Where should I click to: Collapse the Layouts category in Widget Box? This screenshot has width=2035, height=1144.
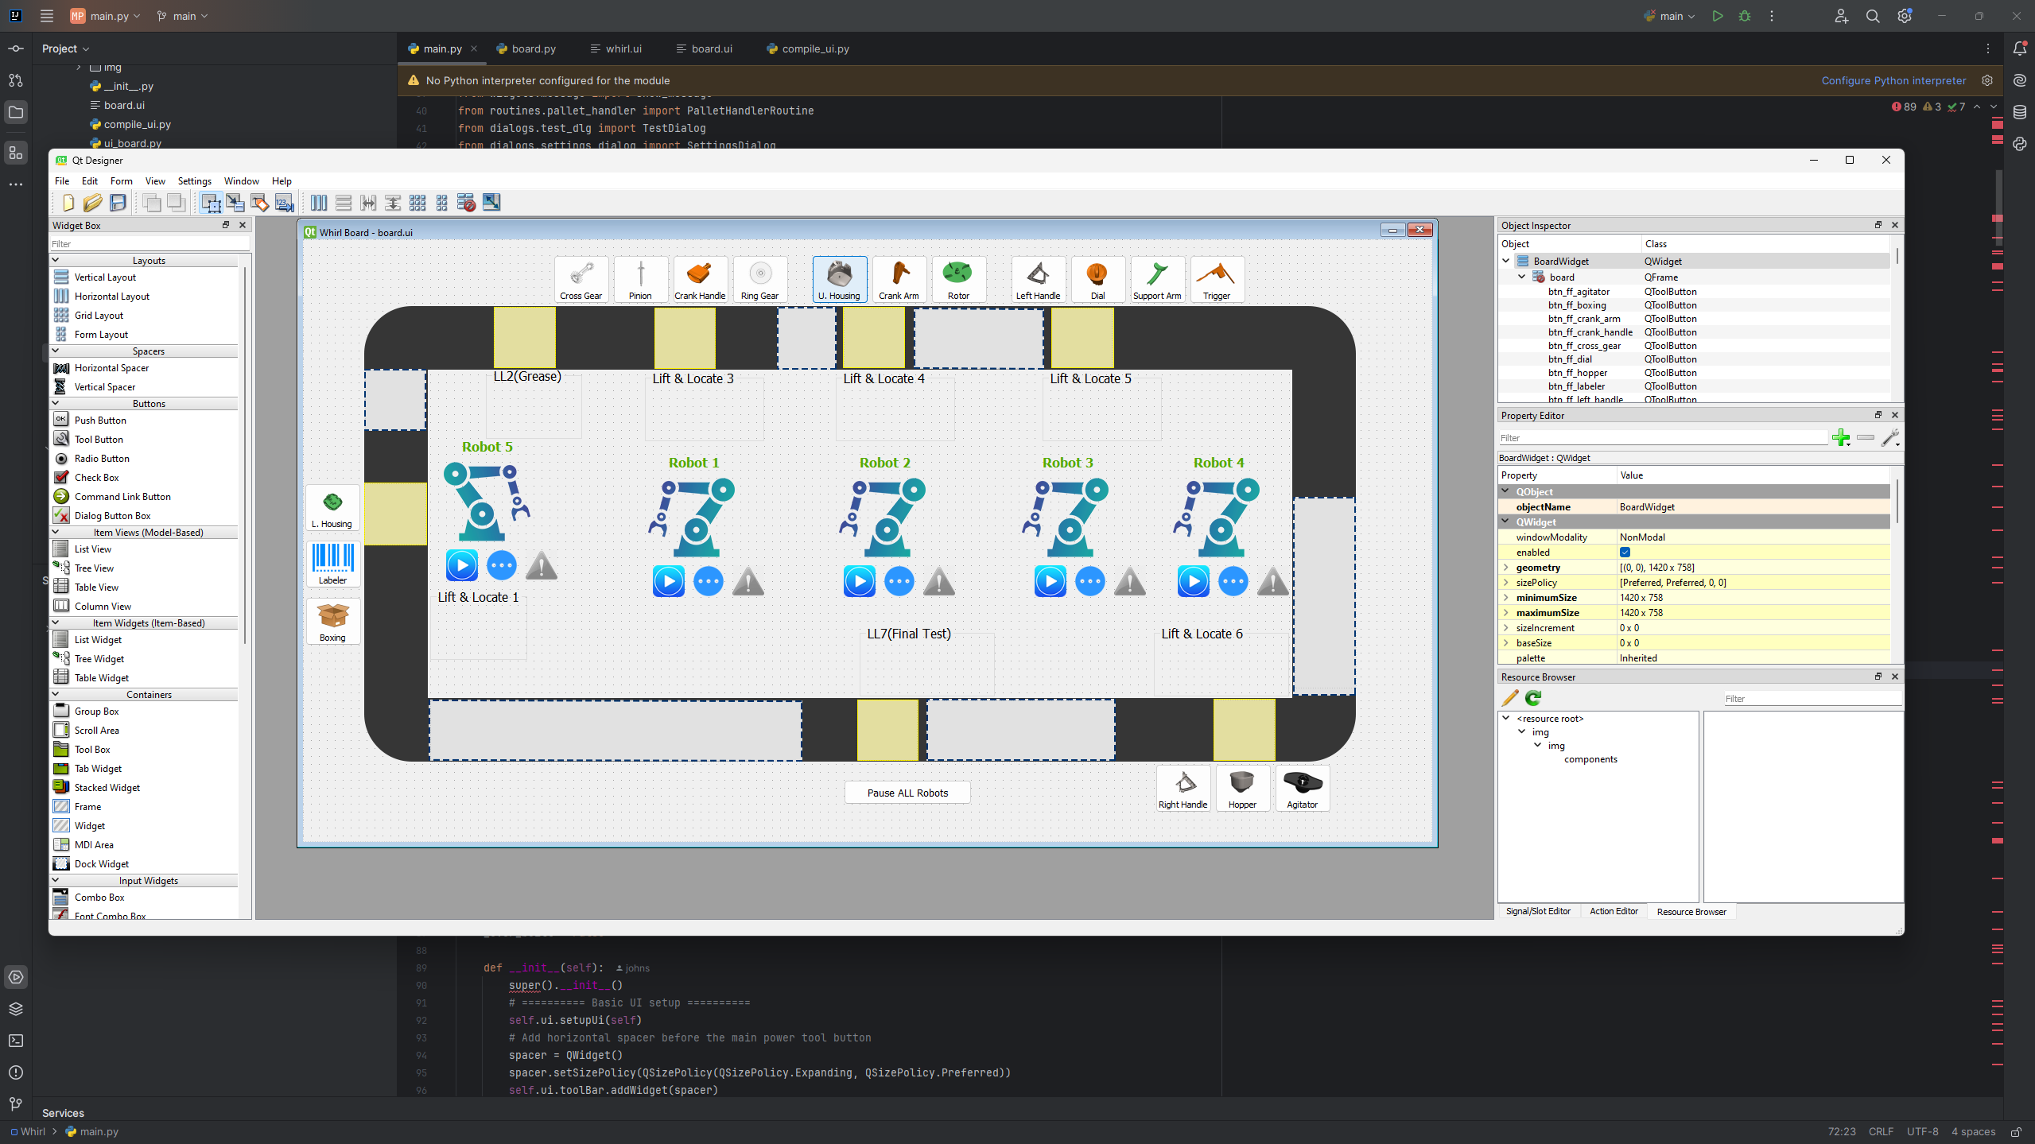coord(56,260)
